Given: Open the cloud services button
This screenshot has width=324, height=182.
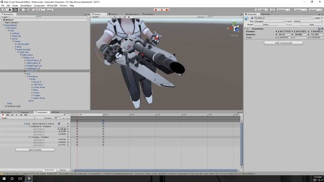Looking at the screenshot, I should (272, 10).
